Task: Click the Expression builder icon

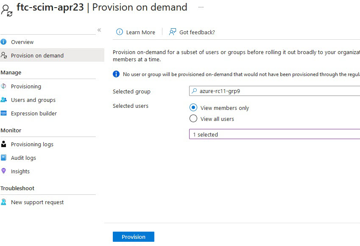Action: click(4, 113)
